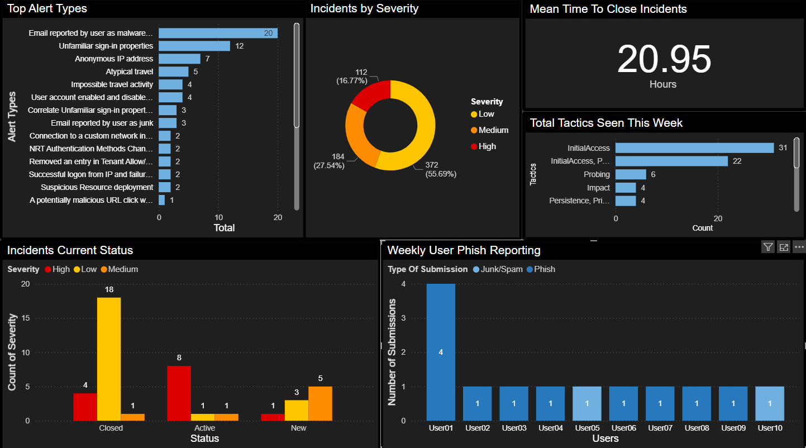806x448 pixels.
Task: Select the 'Email reported by user as junk' label
Action: [102, 123]
